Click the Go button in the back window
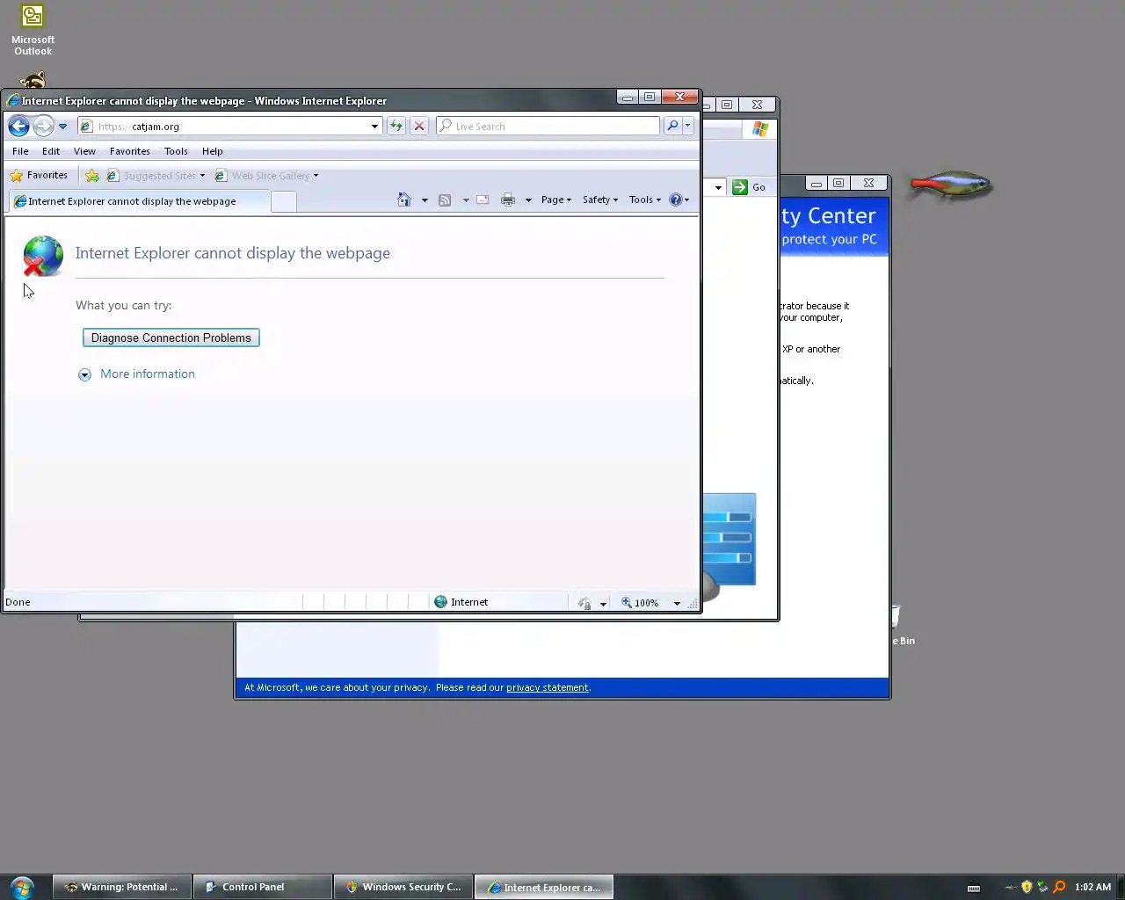1125x900 pixels. click(750, 187)
